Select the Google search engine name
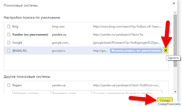The width and height of the screenshot is (182, 107). click(x=17, y=43)
